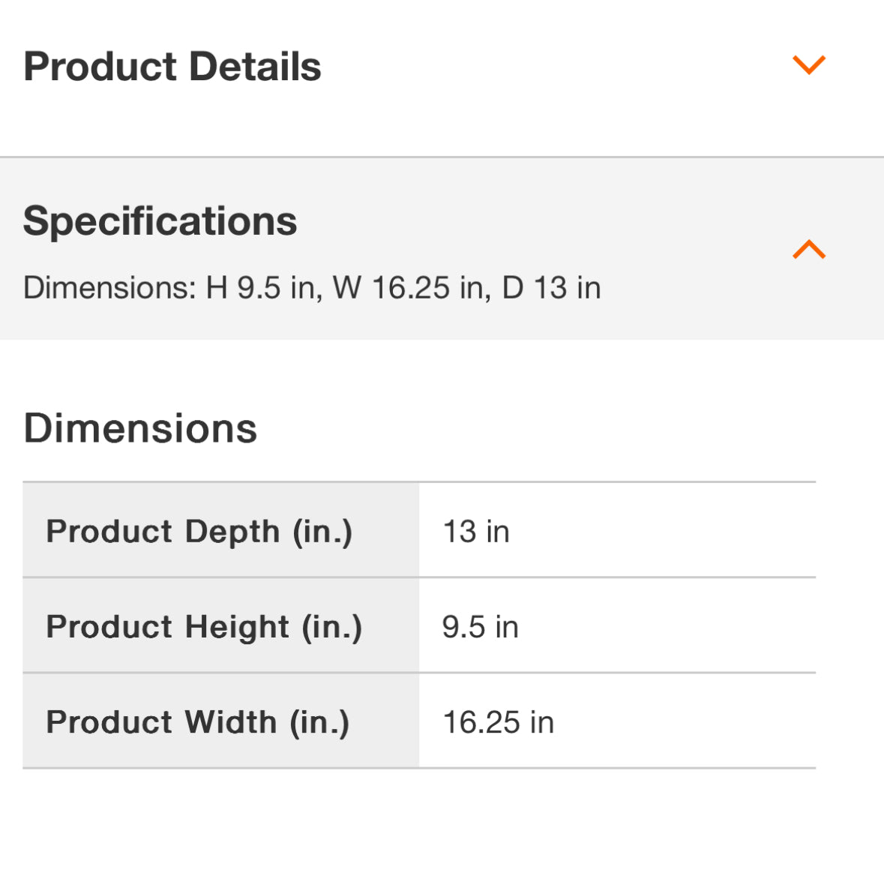This screenshot has height=885, width=884.
Task: Tap the gray Specifications header bar
Action: (525, 225)
